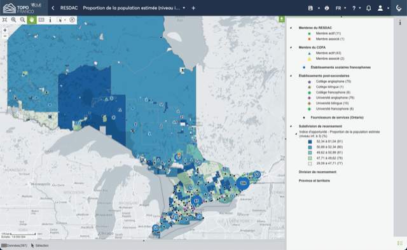Collapse the Établissements post-secondaires group
Screen dimensions: 407x250
coord(291,76)
